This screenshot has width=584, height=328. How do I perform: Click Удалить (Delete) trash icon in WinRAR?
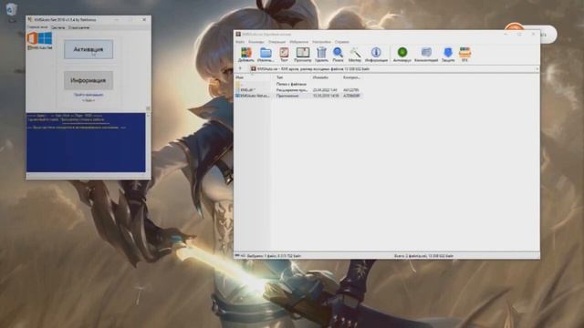point(321,55)
